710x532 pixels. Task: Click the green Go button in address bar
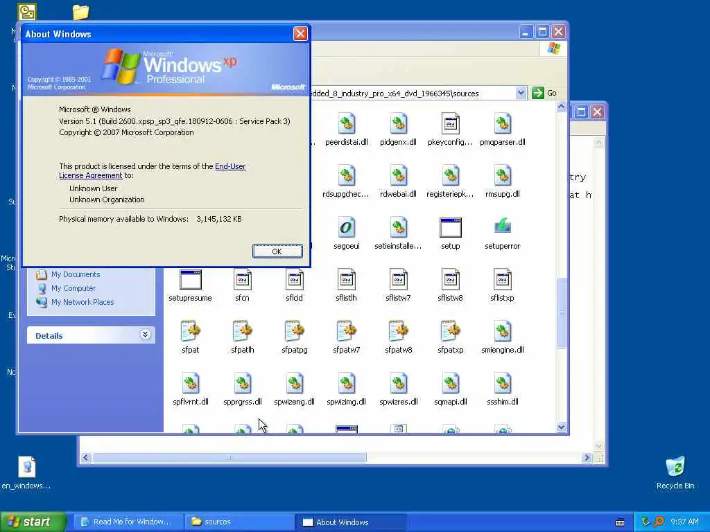click(544, 94)
